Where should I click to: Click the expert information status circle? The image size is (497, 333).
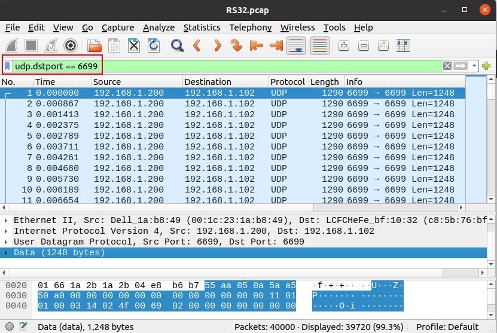pos(10,326)
